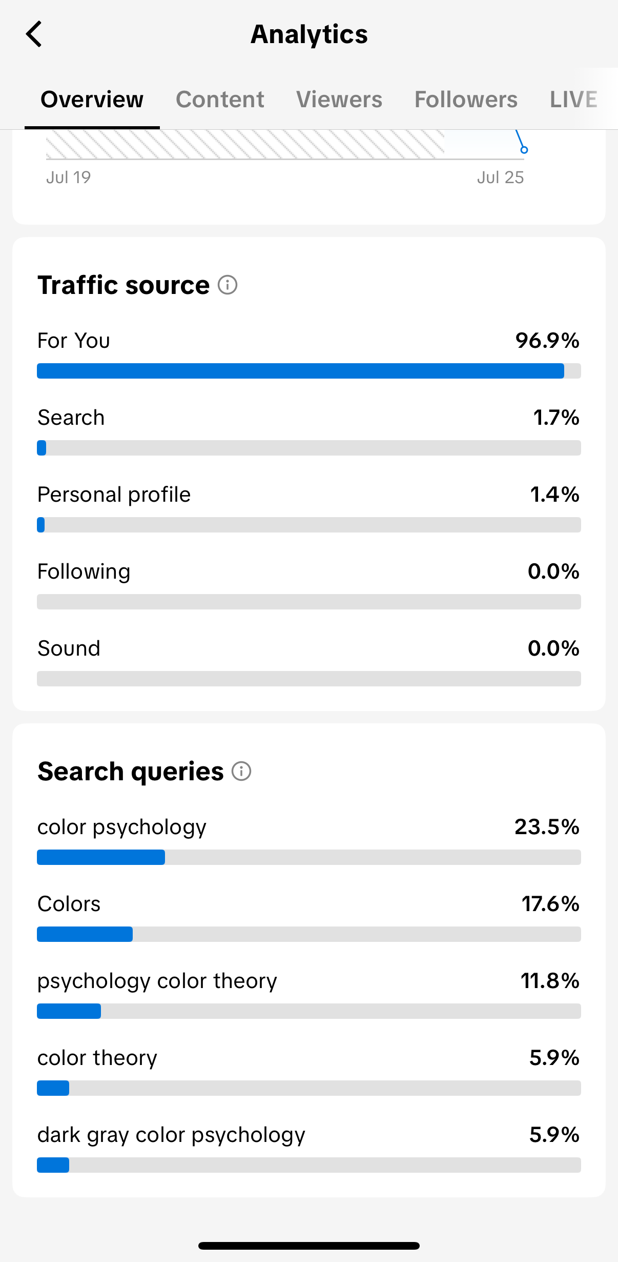Tap the Sound traffic source bar
Viewport: 618px width, 1262px height.
pos(309,679)
